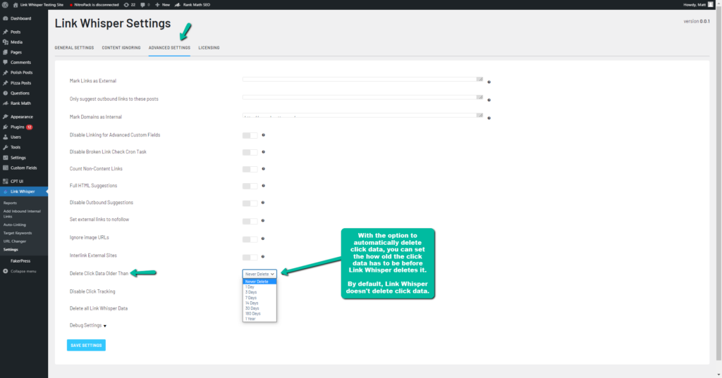Open Target Keywords submenu item
722x378 pixels.
coord(18,233)
